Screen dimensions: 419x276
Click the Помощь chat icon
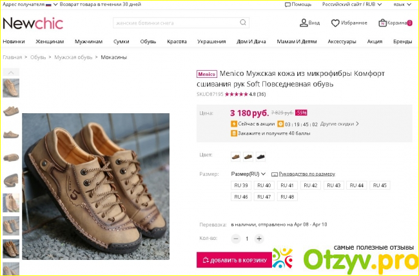(x=287, y=4)
